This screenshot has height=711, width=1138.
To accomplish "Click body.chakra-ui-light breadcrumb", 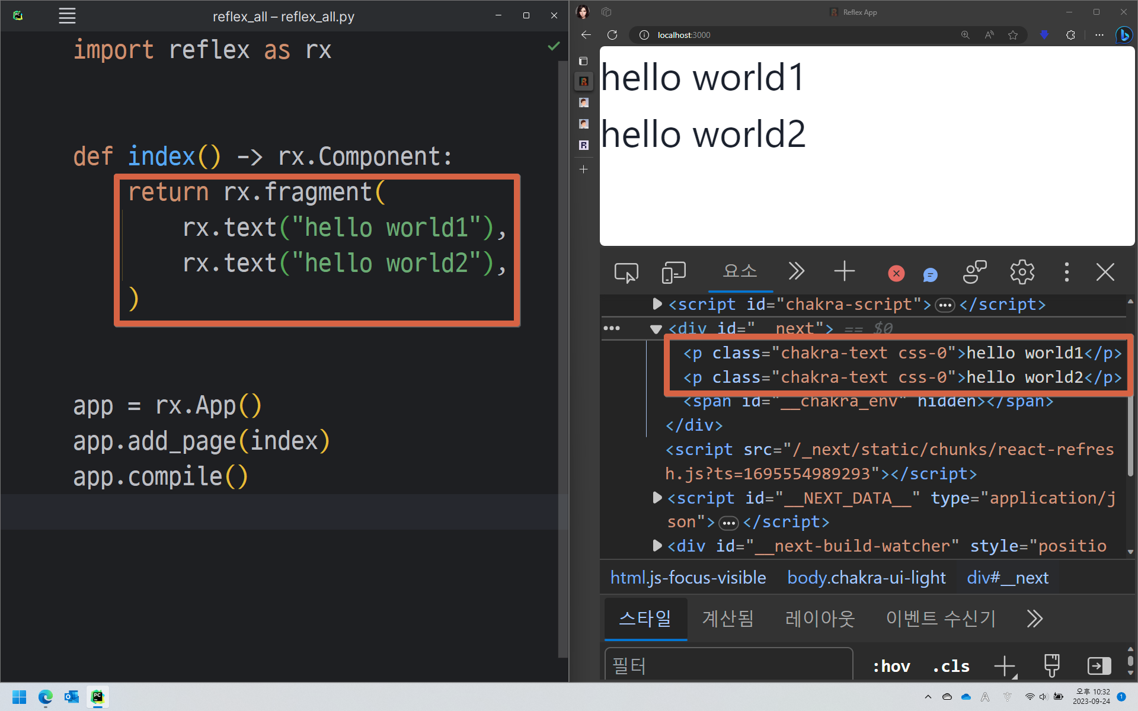I will (866, 578).
